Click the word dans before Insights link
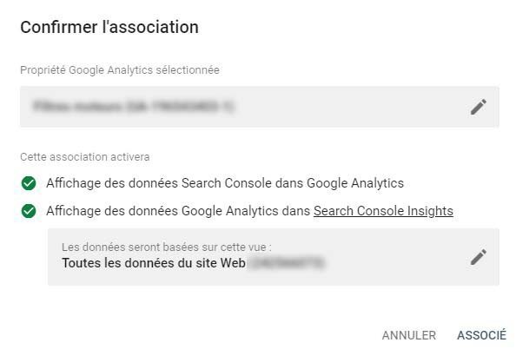The height and width of the screenshot is (356, 516). click(296, 211)
